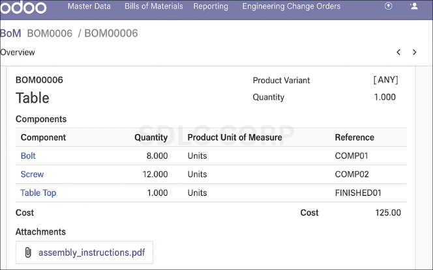Click Product Unit of Measure header
Viewport: 433px width, 270px height.
click(x=235, y=137)
